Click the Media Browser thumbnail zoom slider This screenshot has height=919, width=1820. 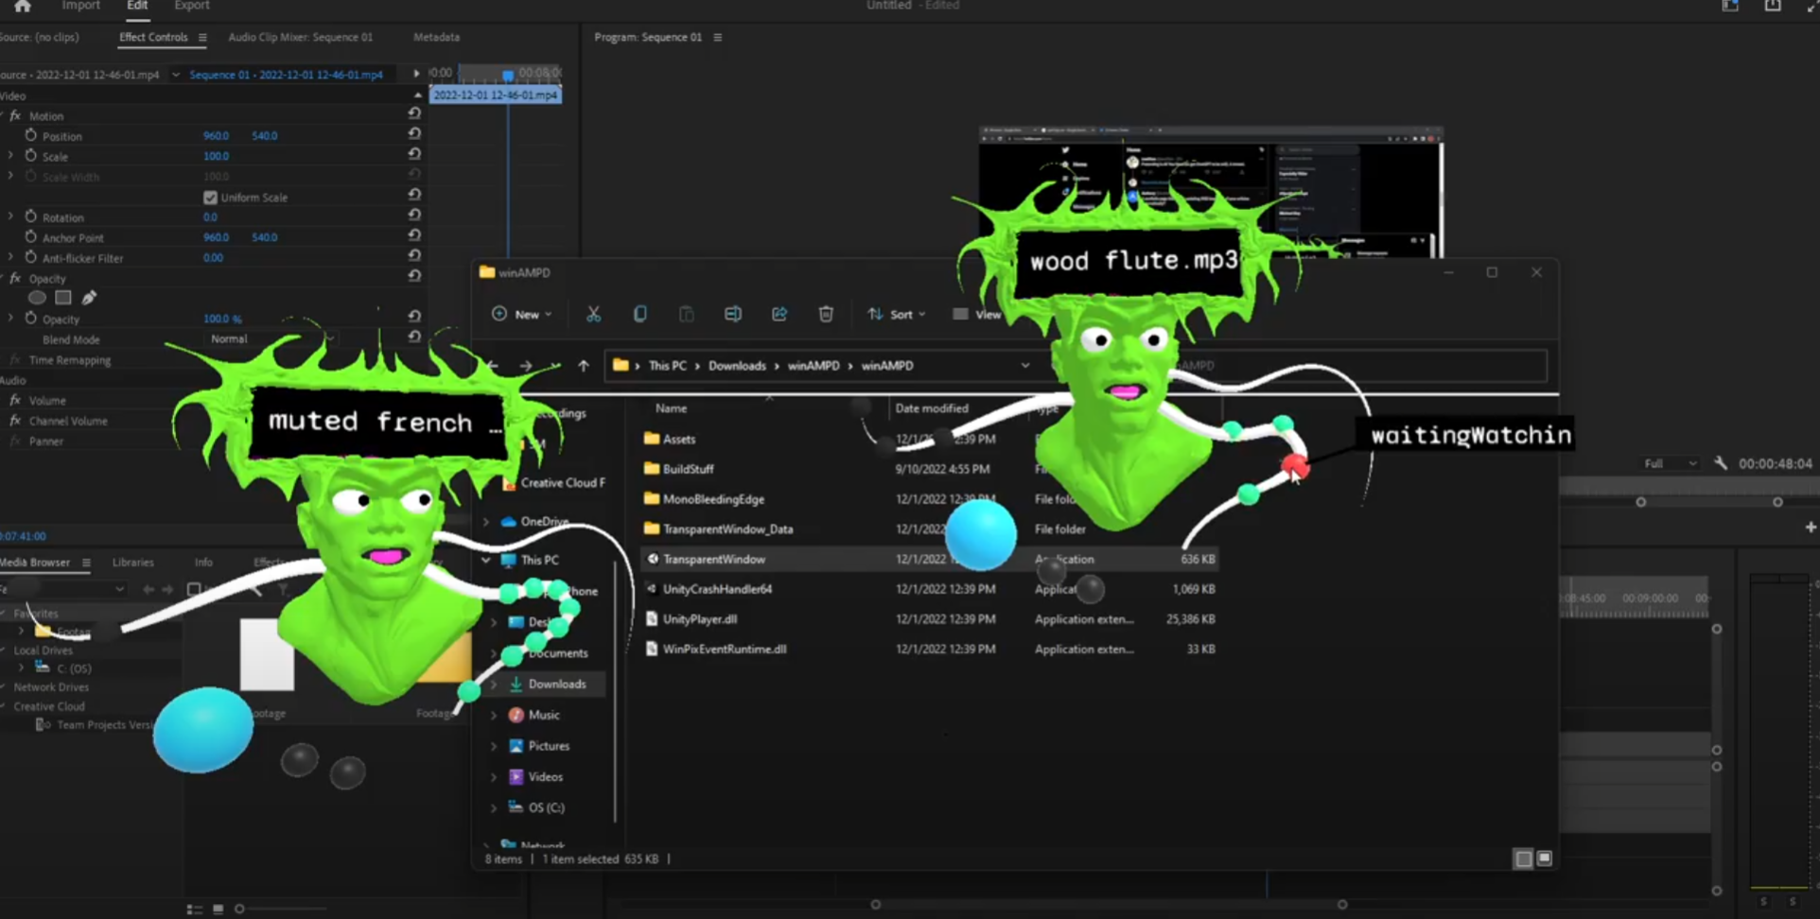pyautogui.click(x=239, y=910)
